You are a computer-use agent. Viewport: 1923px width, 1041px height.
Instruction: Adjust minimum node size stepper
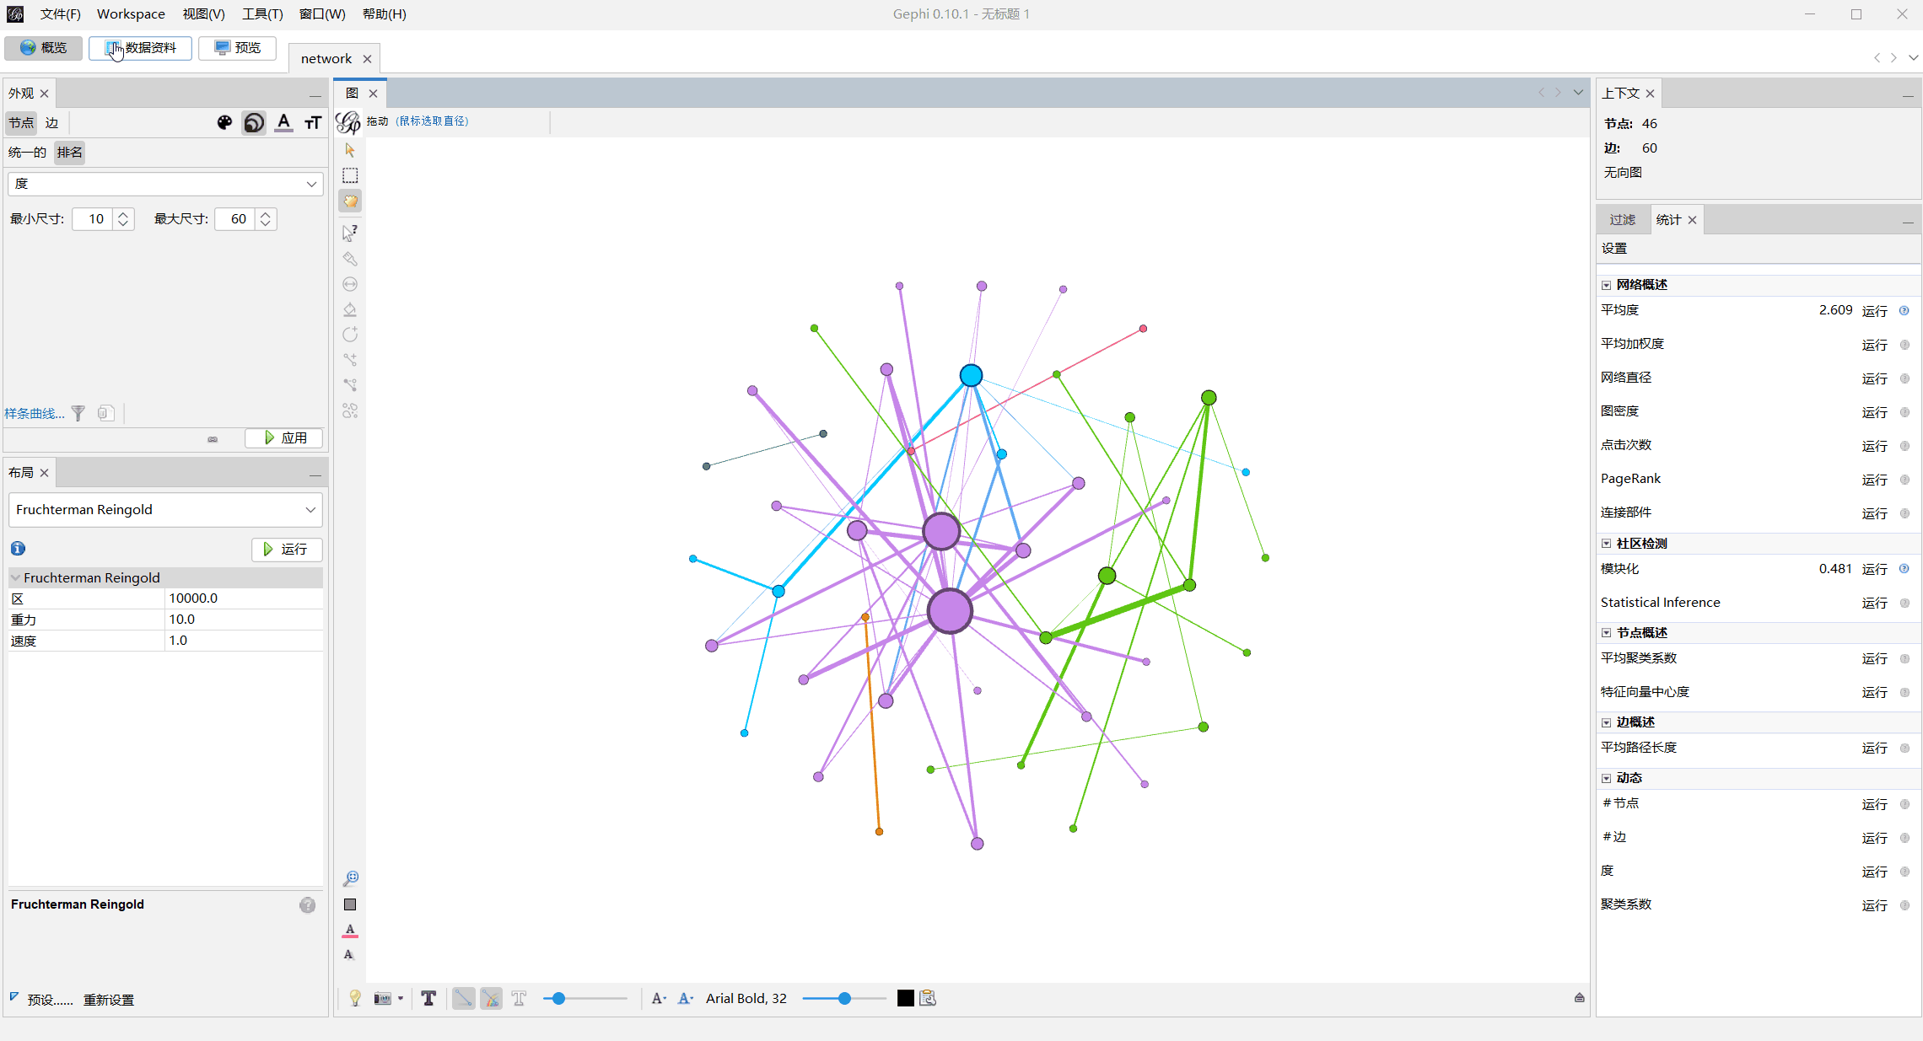(x=123, y=219)
